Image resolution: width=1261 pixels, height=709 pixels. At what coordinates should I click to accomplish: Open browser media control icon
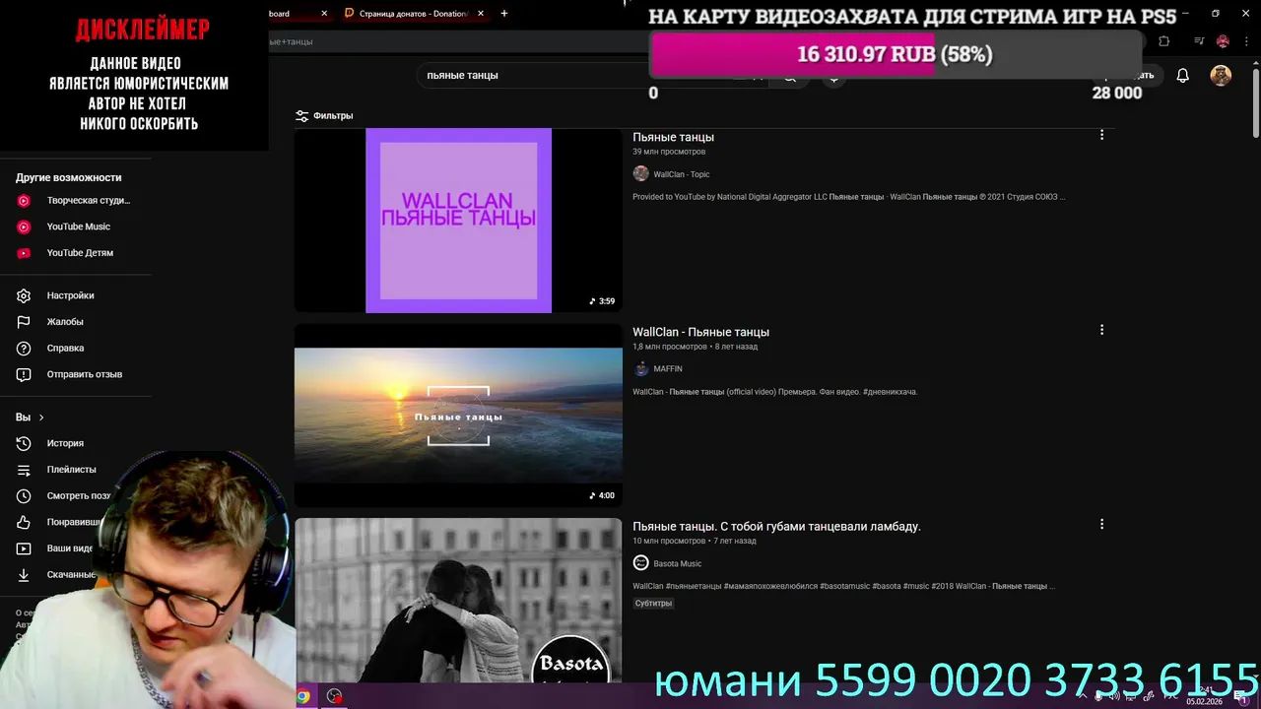click(1199, 41)
